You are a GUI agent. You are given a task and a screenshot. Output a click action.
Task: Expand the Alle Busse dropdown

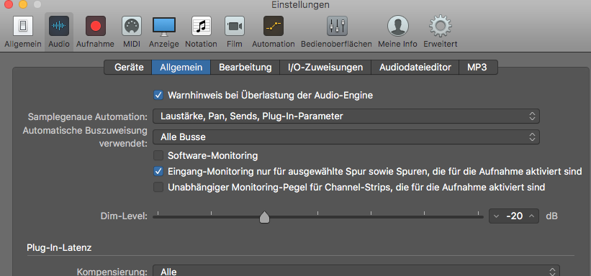pos(346,137)
